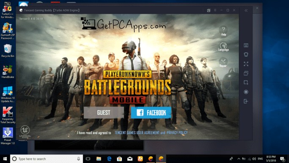Open the Windows Start menu
The image size is (289, 163).
[5, 159]
